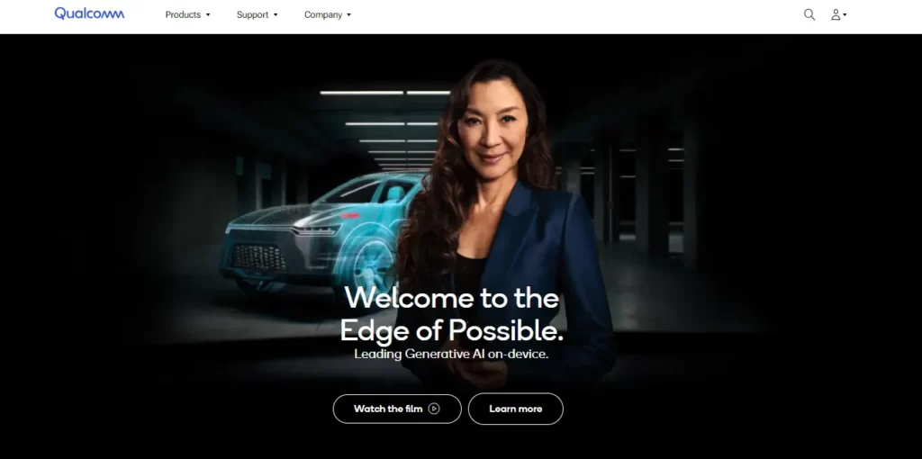This screenshot has height=459, width=922.
Task: Click the play circle icon in Watch the film
Action: coord(434,409)
